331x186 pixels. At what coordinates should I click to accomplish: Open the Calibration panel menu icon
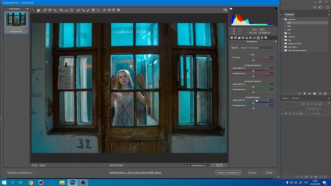[276, 41]
